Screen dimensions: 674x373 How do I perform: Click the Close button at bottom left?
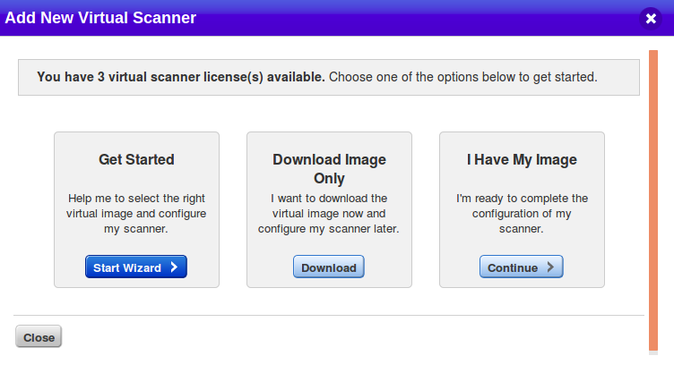(39, 336)
